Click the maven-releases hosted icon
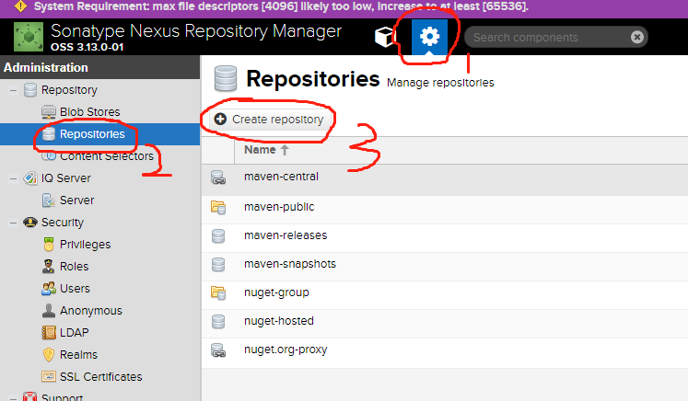The height and width of the screenshot is (401, 688). (x=218, y=236)
